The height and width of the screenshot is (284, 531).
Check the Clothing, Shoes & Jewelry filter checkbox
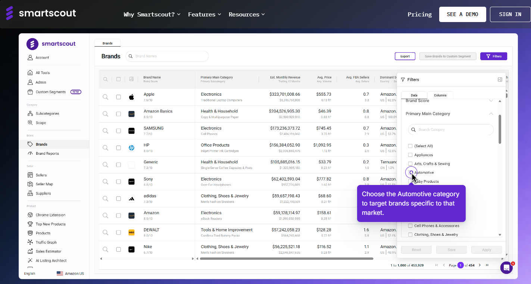tap(410, 235)
